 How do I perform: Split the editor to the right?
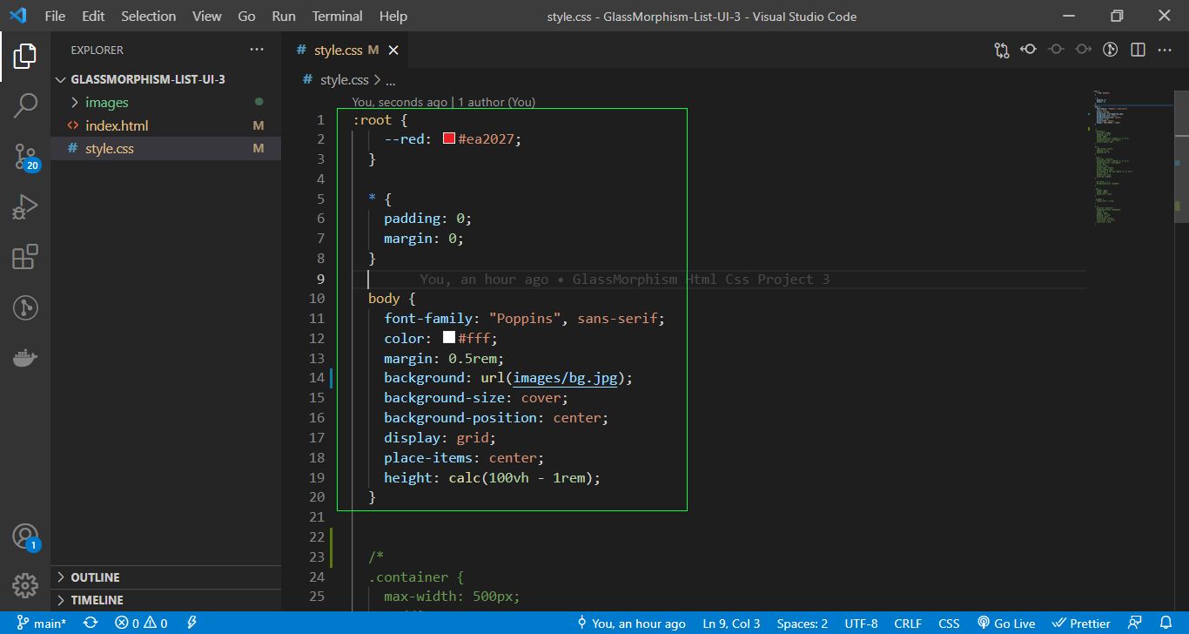(x=1138, y=50)
